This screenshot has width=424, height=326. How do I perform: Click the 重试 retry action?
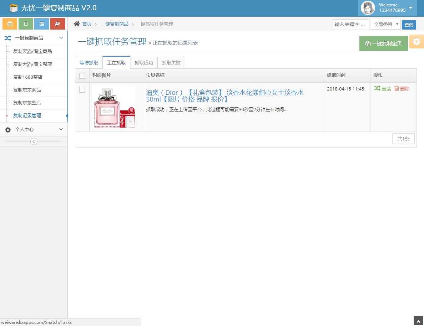[x=383, y=88]
